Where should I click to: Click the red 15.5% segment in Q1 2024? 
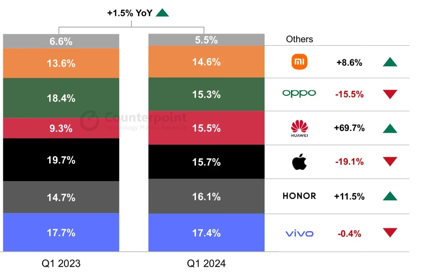206,128
